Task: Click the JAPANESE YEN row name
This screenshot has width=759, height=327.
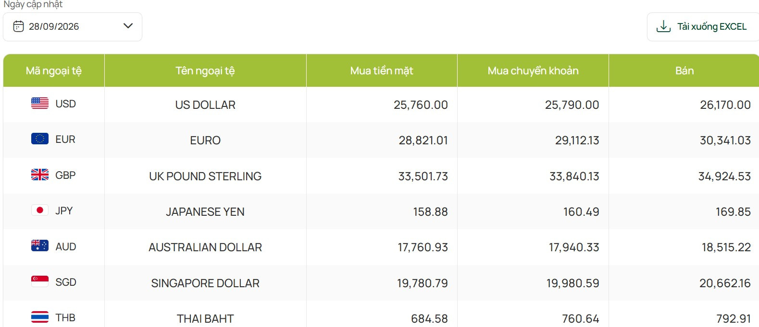Action: 205,212
